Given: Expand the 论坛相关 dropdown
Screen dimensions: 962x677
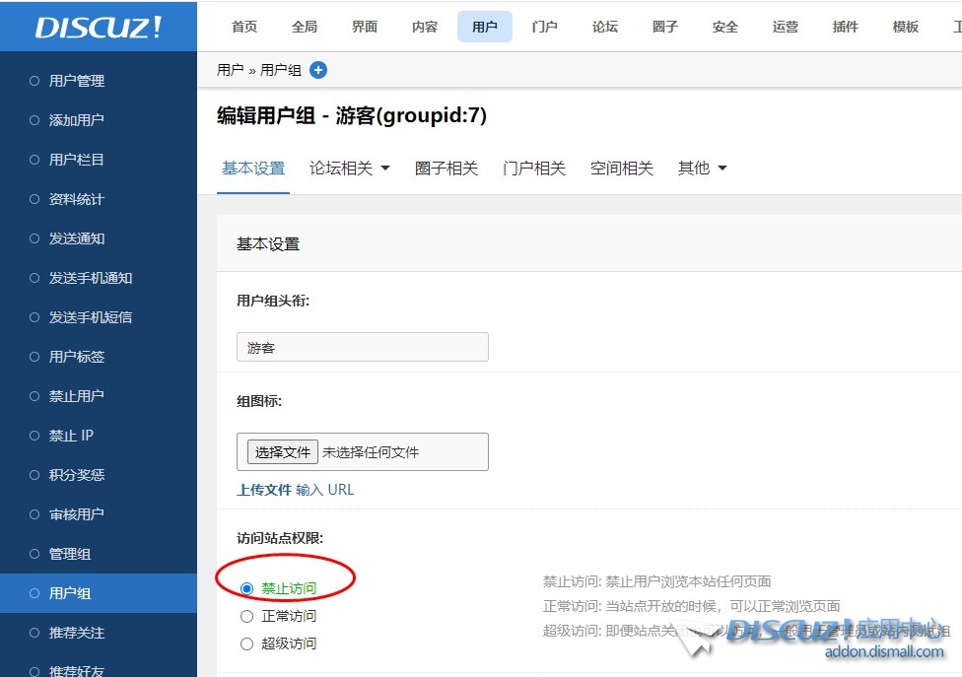Looking at the screenshot, I should [350, 168].
